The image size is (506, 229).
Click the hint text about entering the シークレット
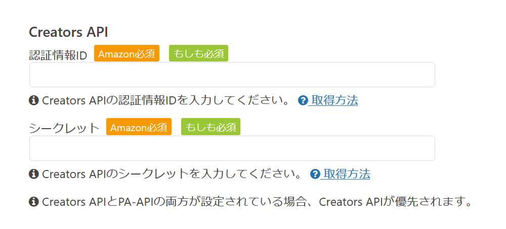click(172, 174)
